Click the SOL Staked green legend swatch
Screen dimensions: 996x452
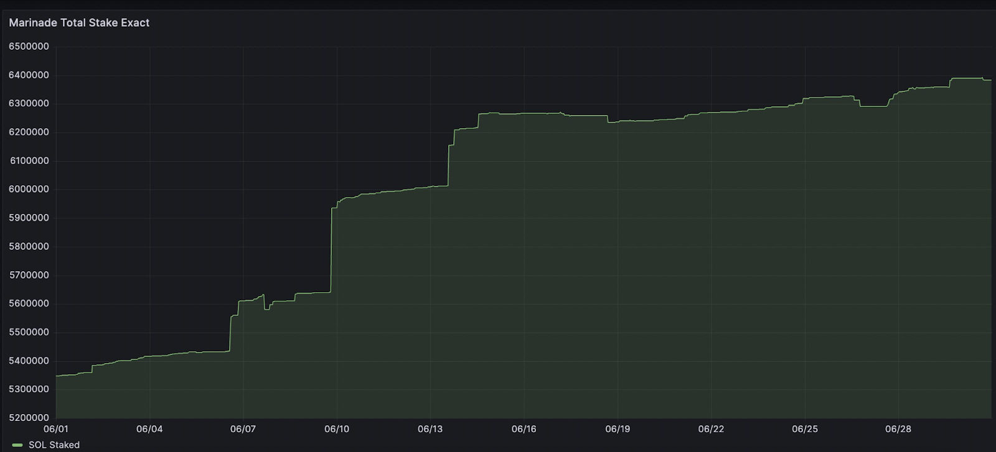[x=17, y=445]
